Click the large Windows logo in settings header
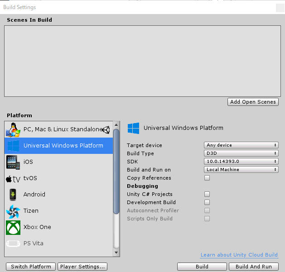The width and height of the screenshot is (285, 272). pos(133,128)
